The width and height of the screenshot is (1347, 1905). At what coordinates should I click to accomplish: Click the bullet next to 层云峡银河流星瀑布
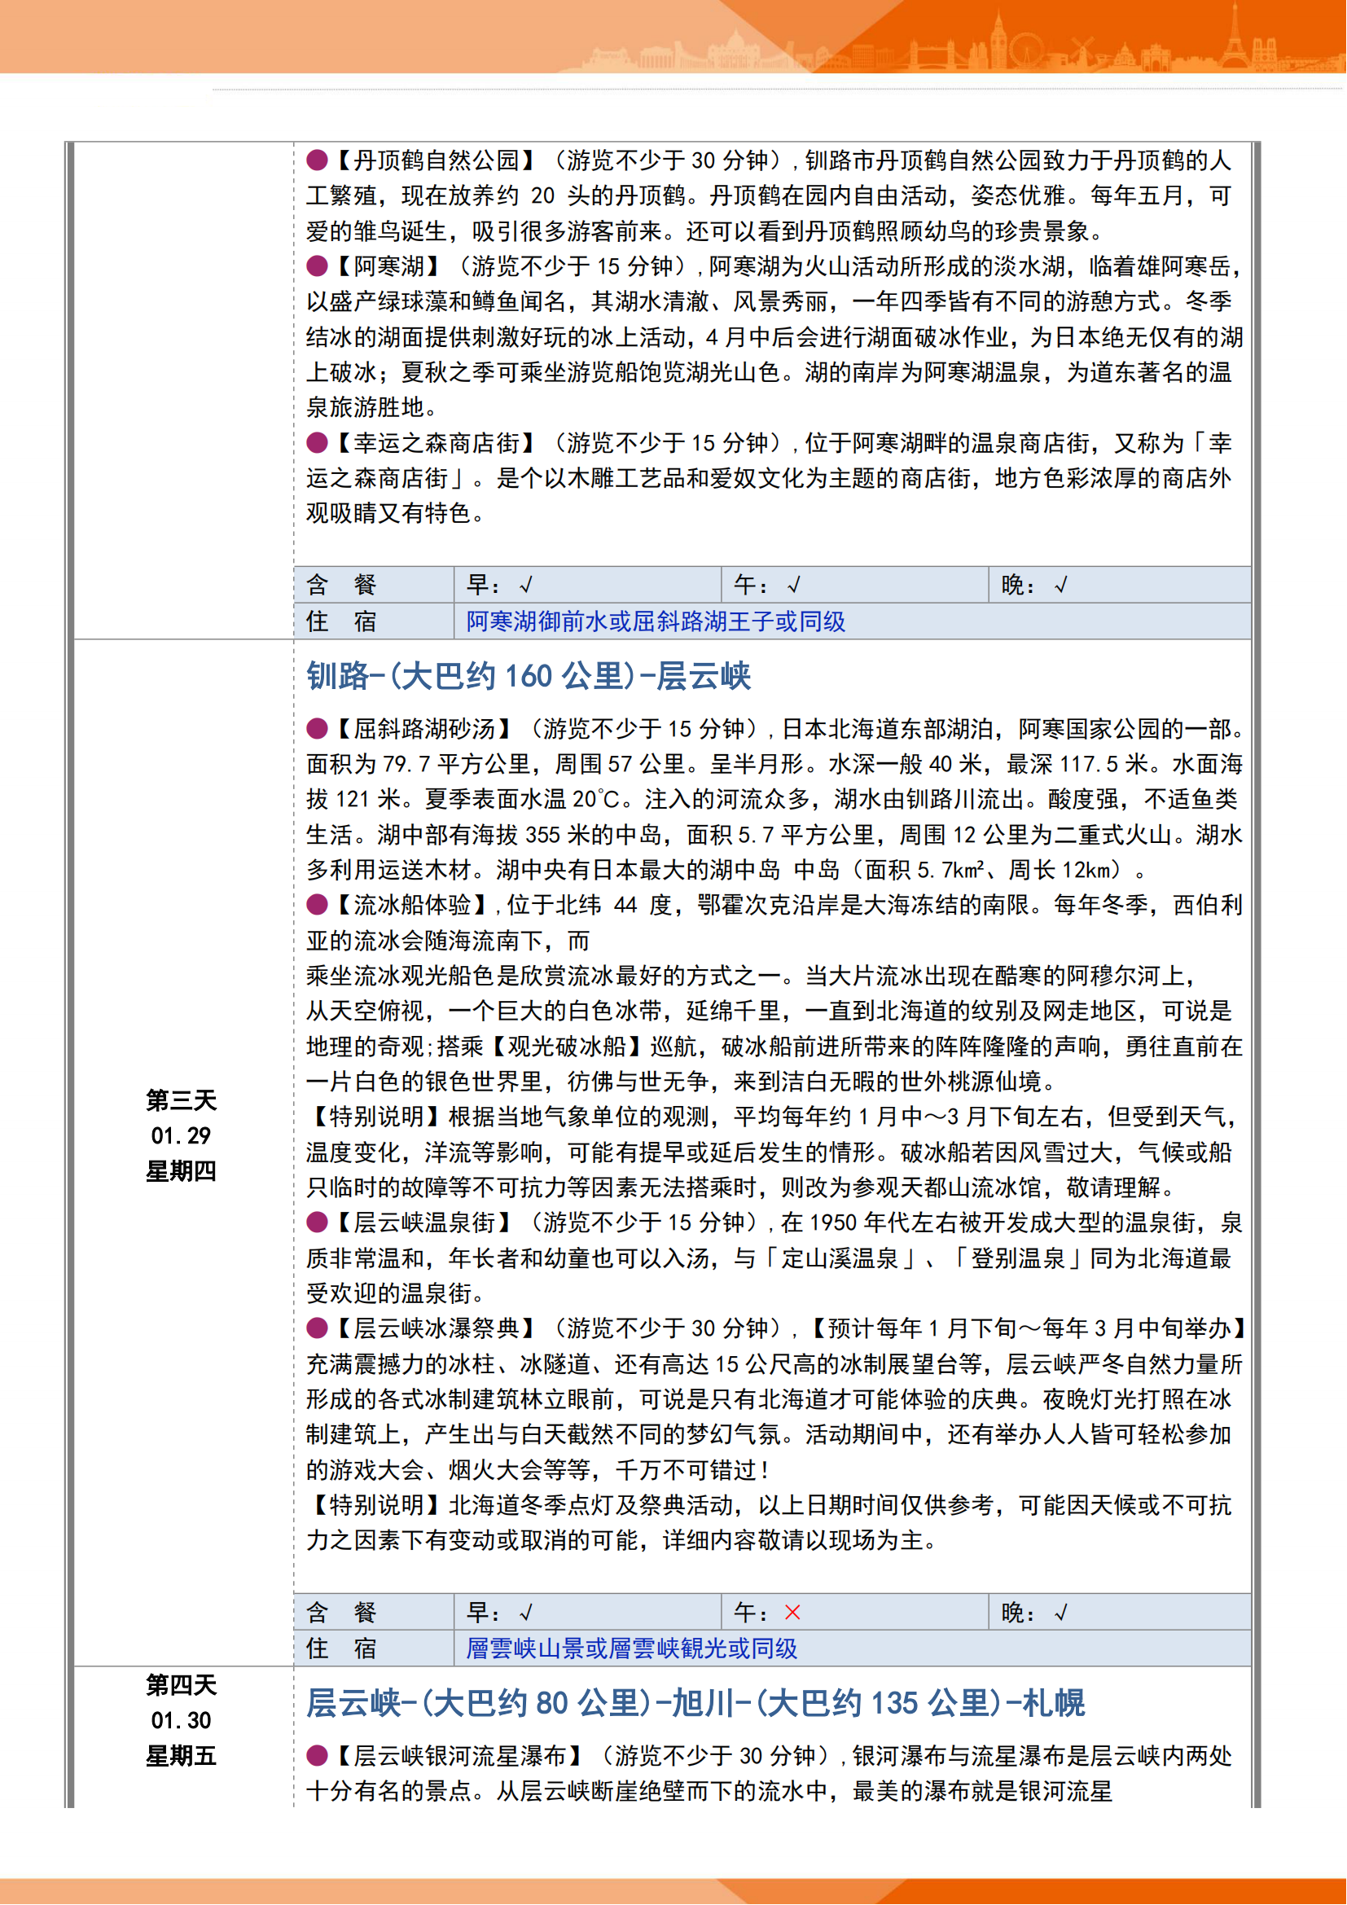point(317,1756)
